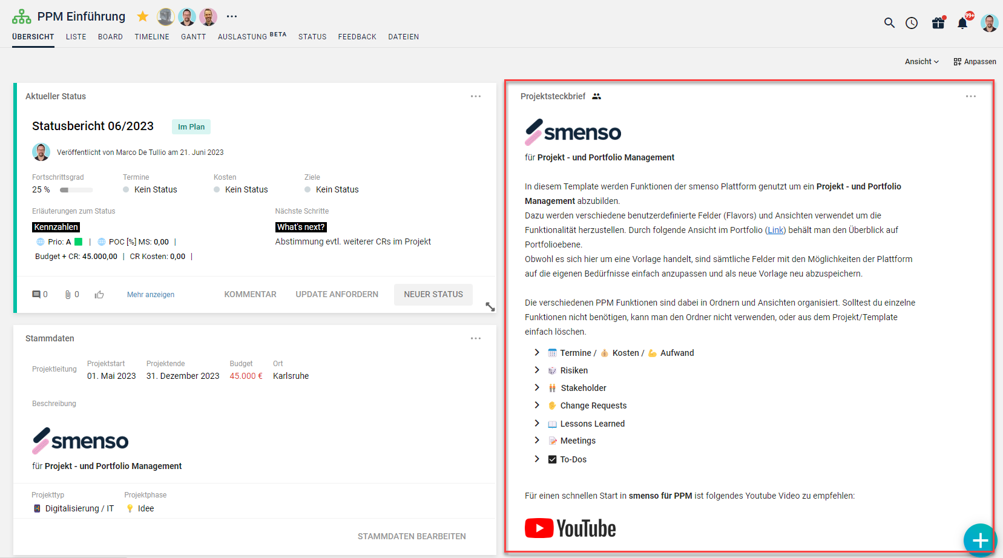
Task: Click the sharing people icon beside Projektsteckbrief
Action: pyautogui.click(x=597, y=96)
